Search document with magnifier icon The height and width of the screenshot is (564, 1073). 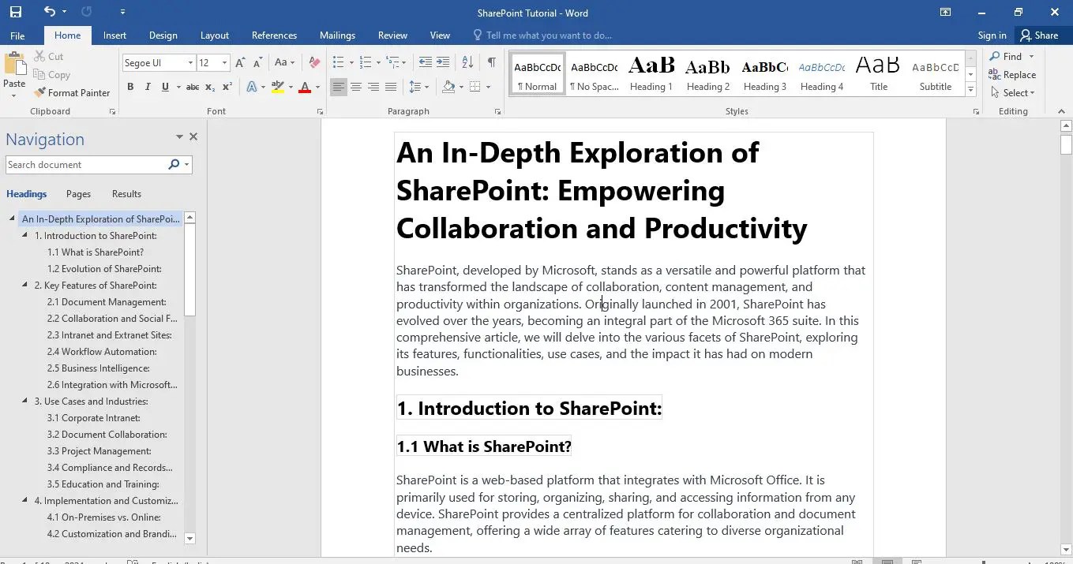[x=174, y=164]
